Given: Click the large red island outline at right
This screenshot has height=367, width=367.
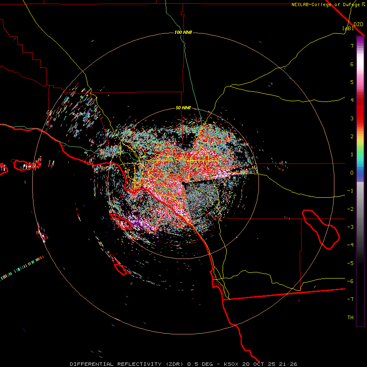Looking at the screenshot, I should click(x=321, y=229).
